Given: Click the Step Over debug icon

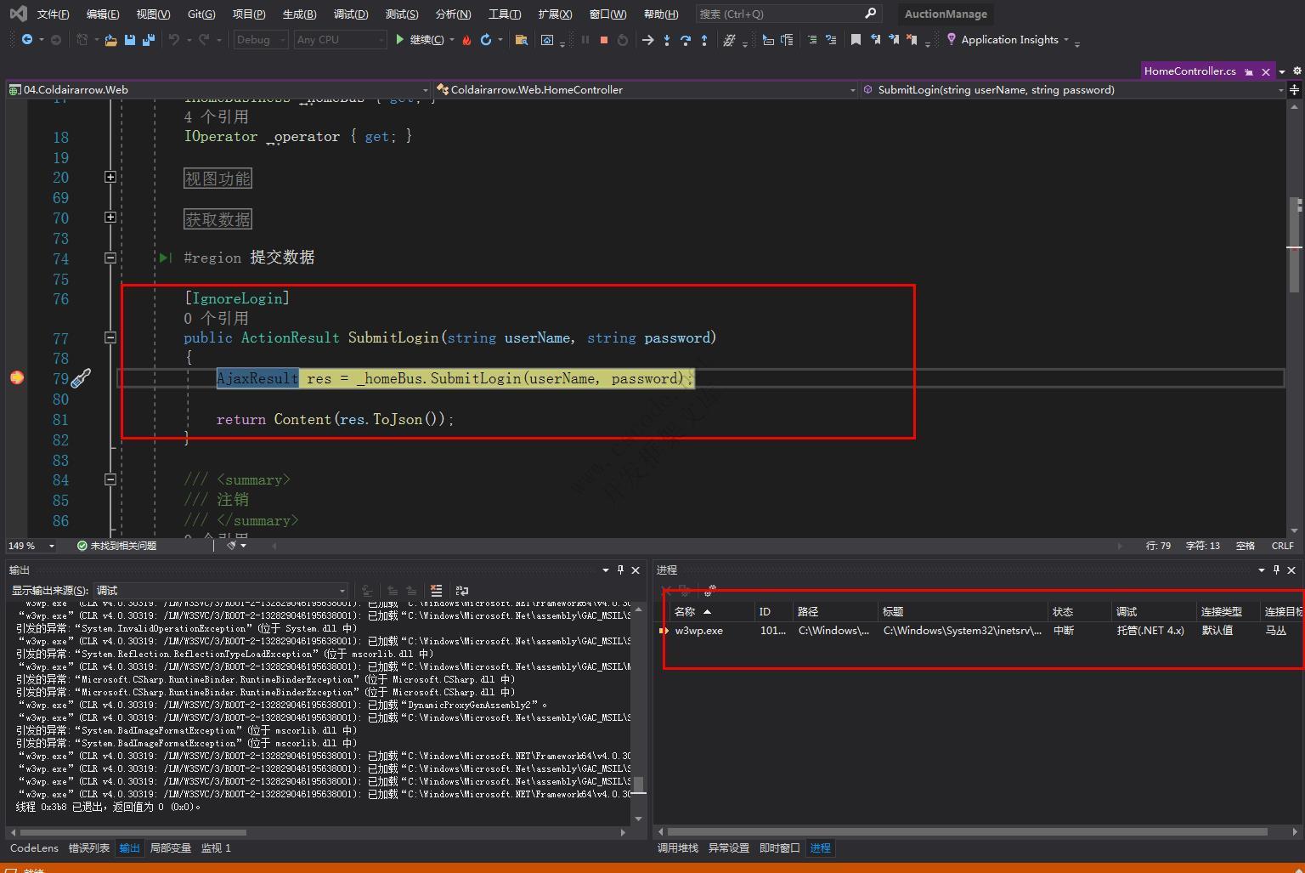Looking at the screenshot, I should pos(685,40).
